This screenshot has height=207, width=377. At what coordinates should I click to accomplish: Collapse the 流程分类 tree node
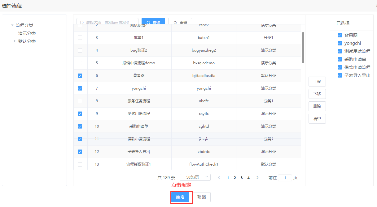click(12, 25)
